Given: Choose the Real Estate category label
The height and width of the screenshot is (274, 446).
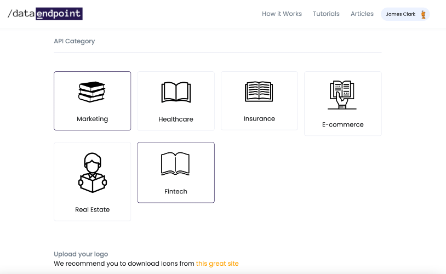Looking at the screenshot, I should click(93, 210).
